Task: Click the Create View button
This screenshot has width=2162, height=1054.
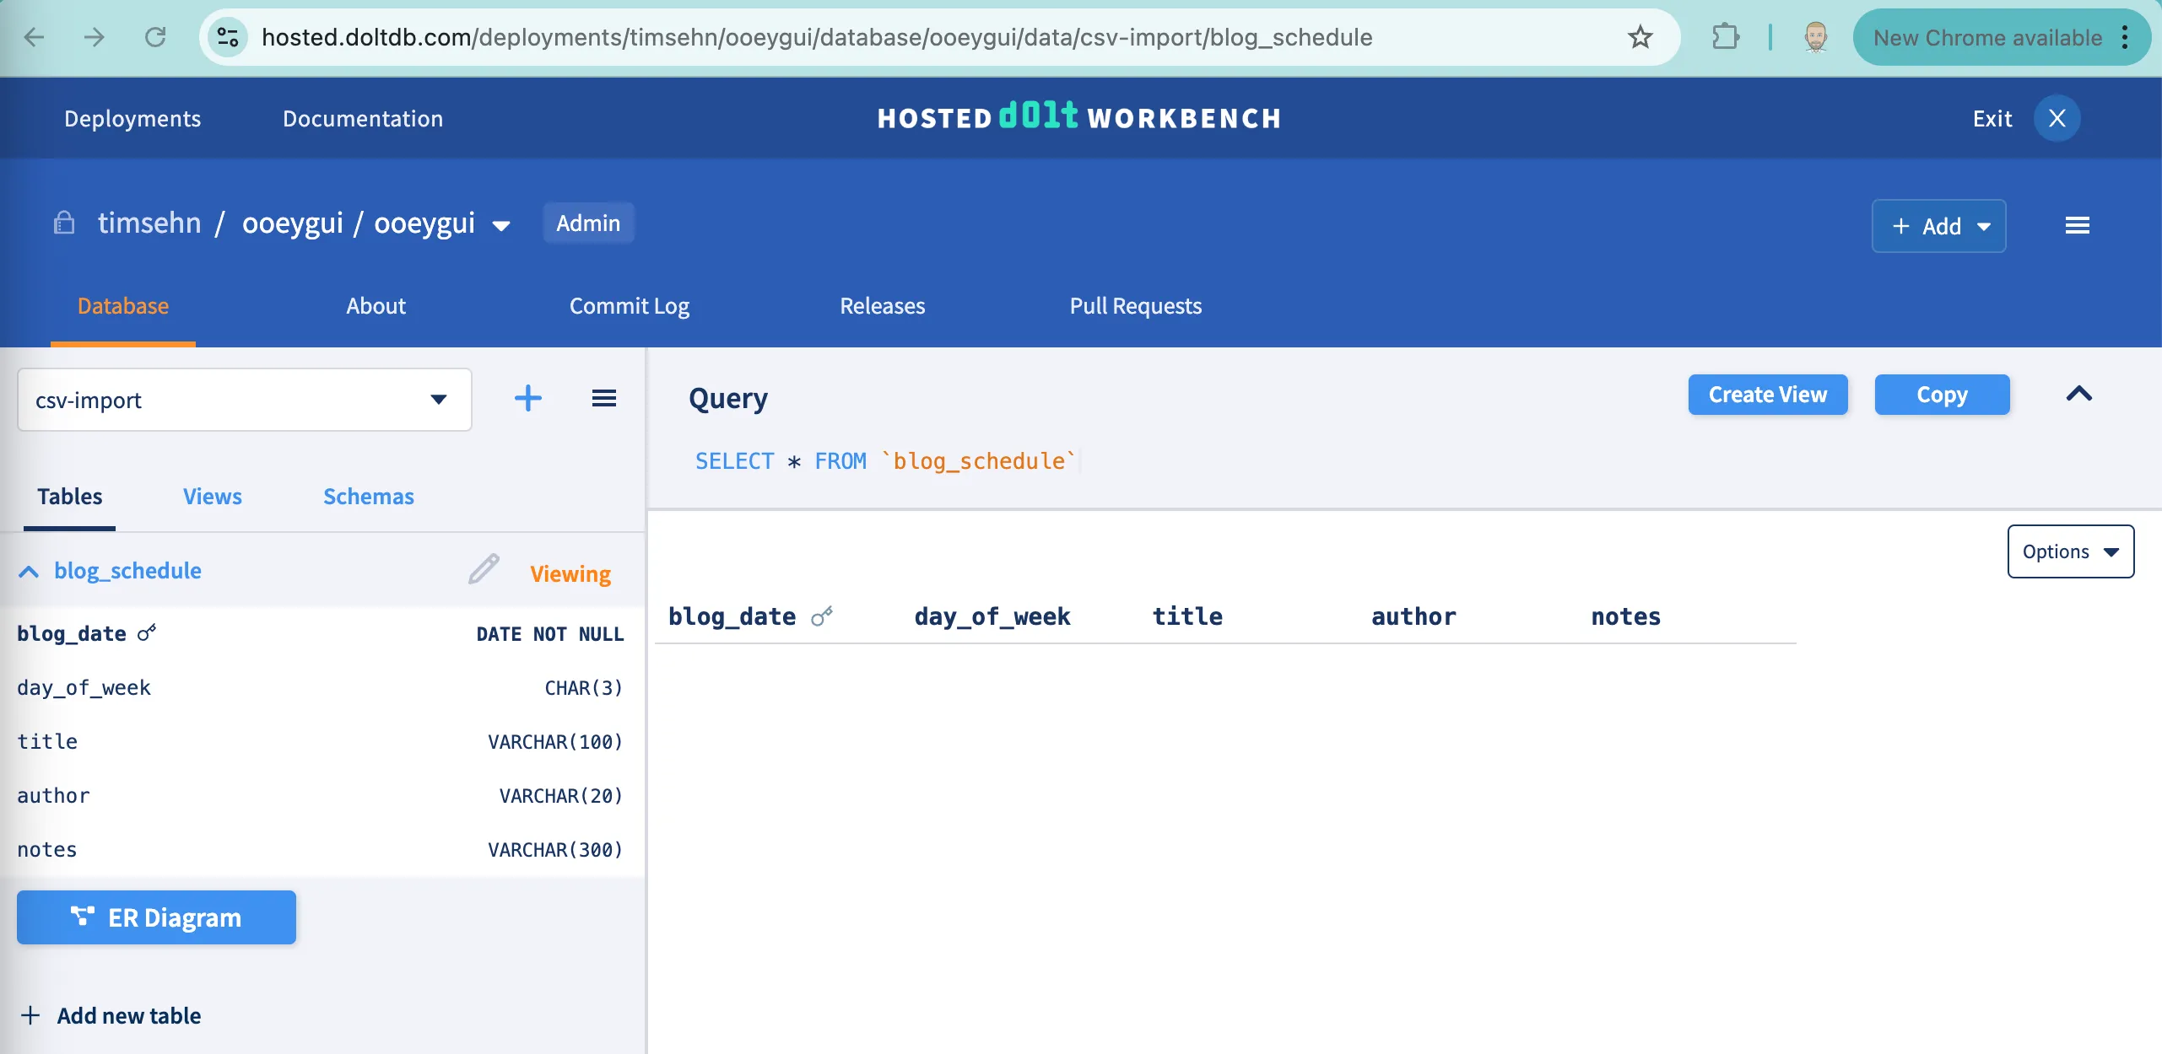Action: pos(1767,395)
